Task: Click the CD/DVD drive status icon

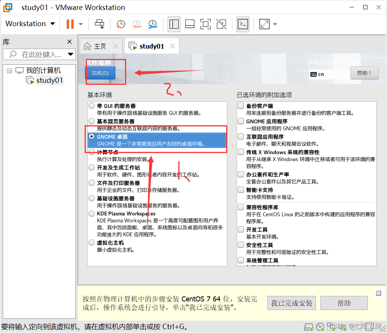Action: [x=320, y=327]
